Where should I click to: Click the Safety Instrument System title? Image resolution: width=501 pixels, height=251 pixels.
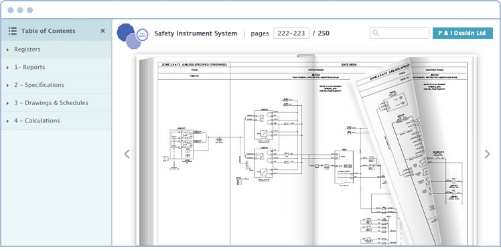tap(196, 33)
